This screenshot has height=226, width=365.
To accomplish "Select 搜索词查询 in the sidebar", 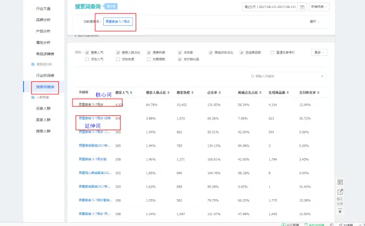I will click(x=45, y=87).
